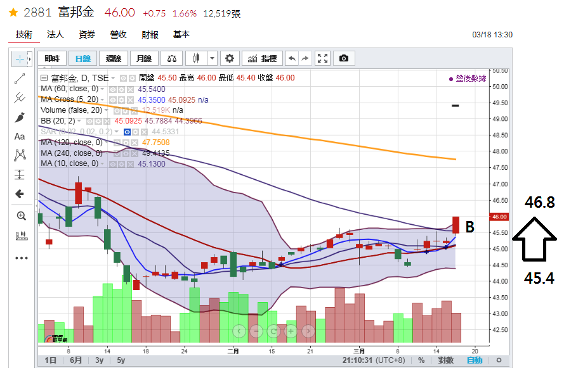This screenshot has width=571, height=380.
Task: Activate the zoom-in magnifier tool
Action: click(21, 217)
